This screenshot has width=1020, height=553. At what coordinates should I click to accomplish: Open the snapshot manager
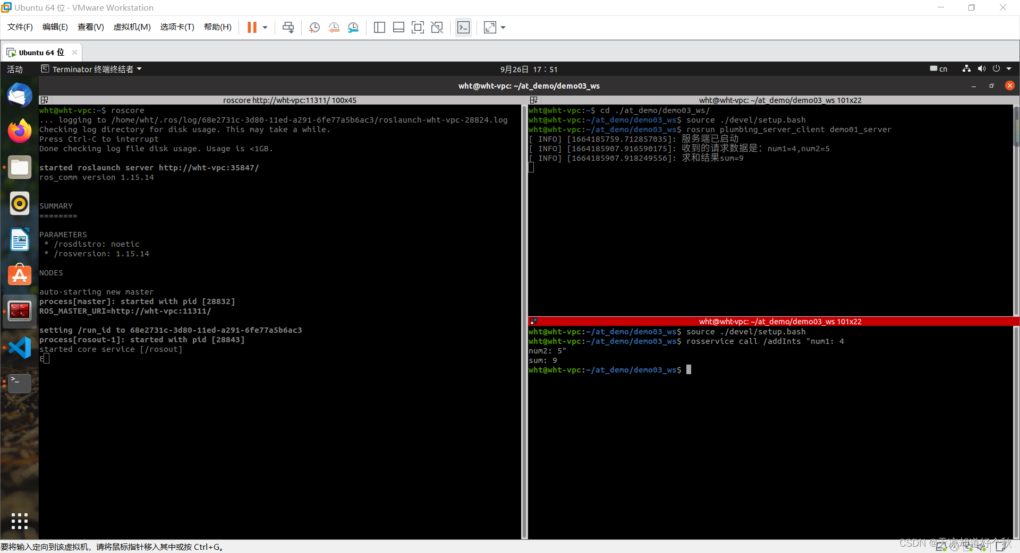[x=353, y=28]
